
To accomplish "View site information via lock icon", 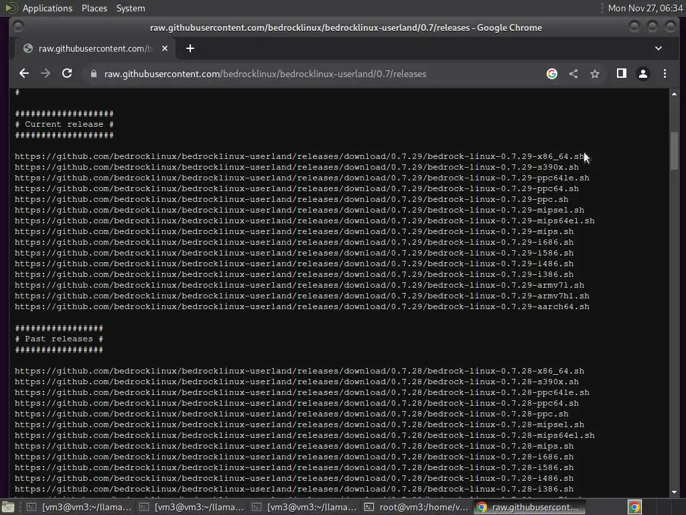I will pos(93,74).
